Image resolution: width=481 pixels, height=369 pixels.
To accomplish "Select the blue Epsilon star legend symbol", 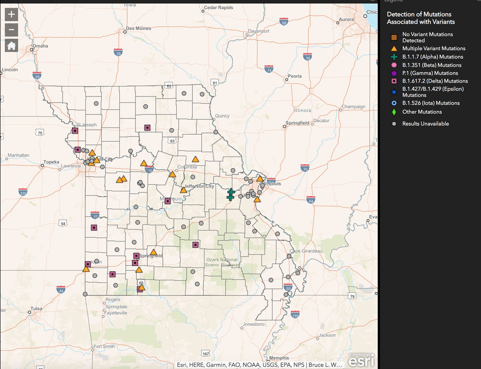I will (x=394, y=92).
